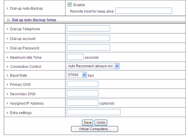
Task: Focus the Extra settings input box
Action: [93, 112]
